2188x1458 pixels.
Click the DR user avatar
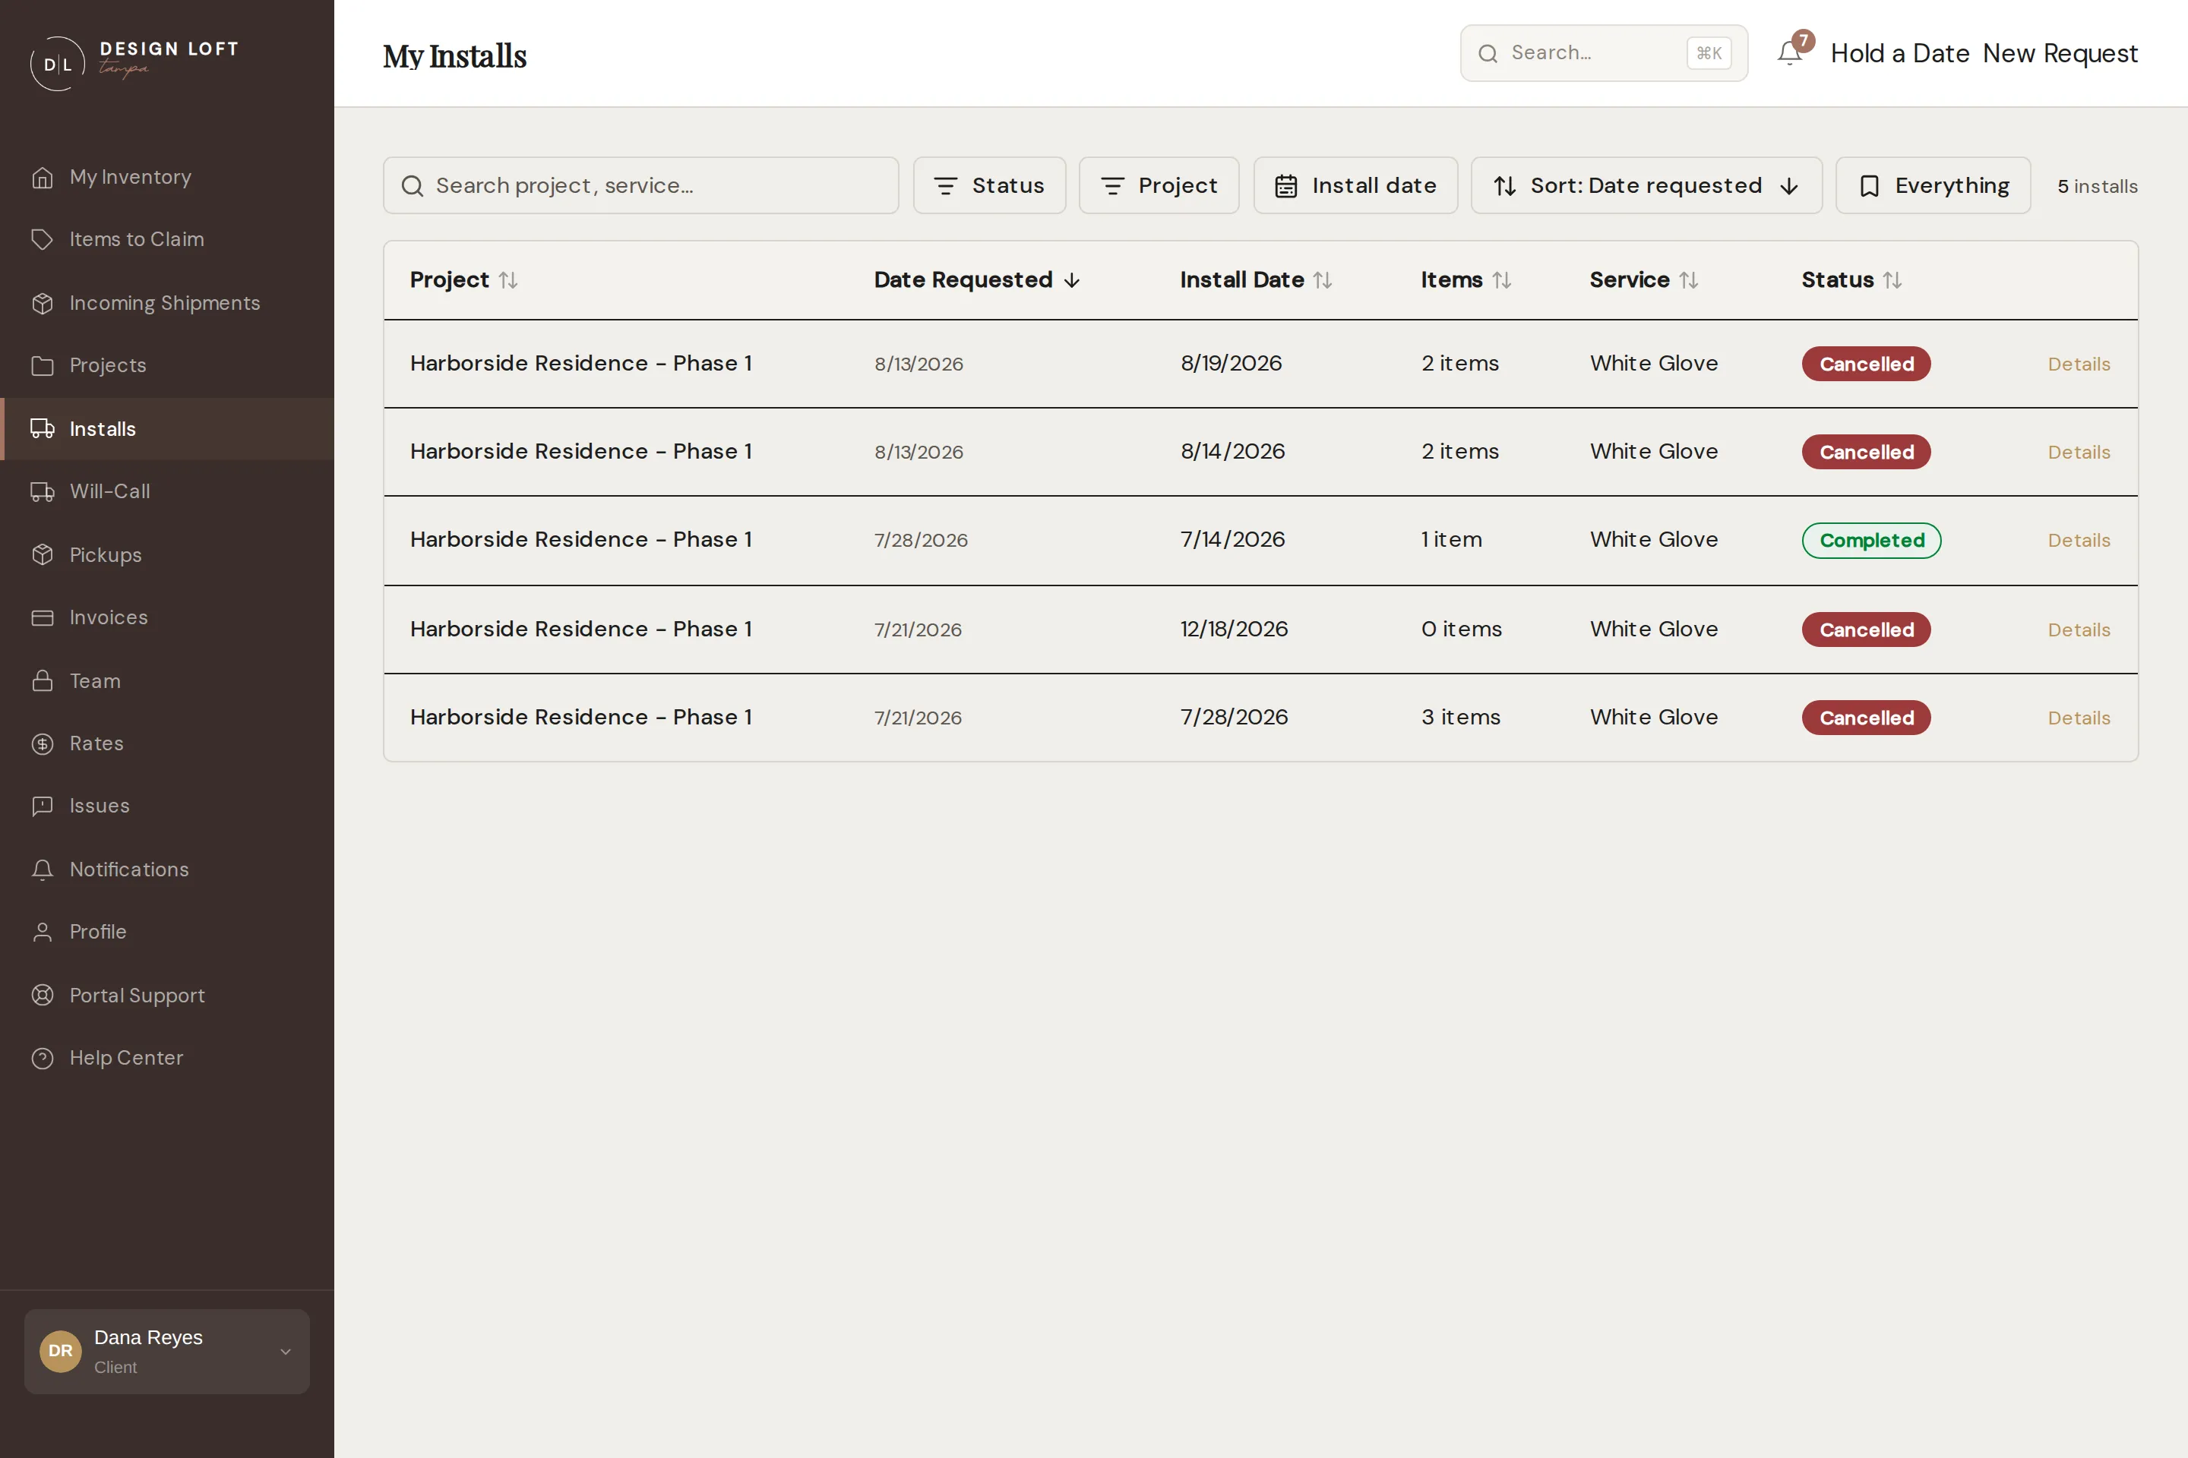[61, 1351]
